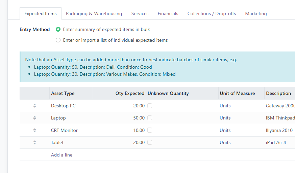Tick Unknown Quantity box in Tablet row
The image size is (295, 173).
[150, 142]
